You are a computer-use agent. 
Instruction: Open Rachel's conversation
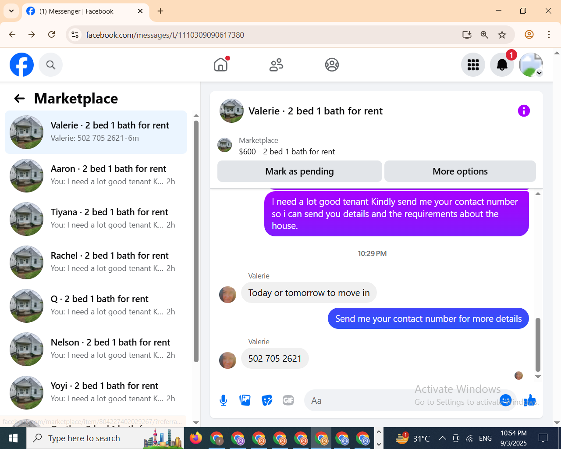[x=96, y=262]
